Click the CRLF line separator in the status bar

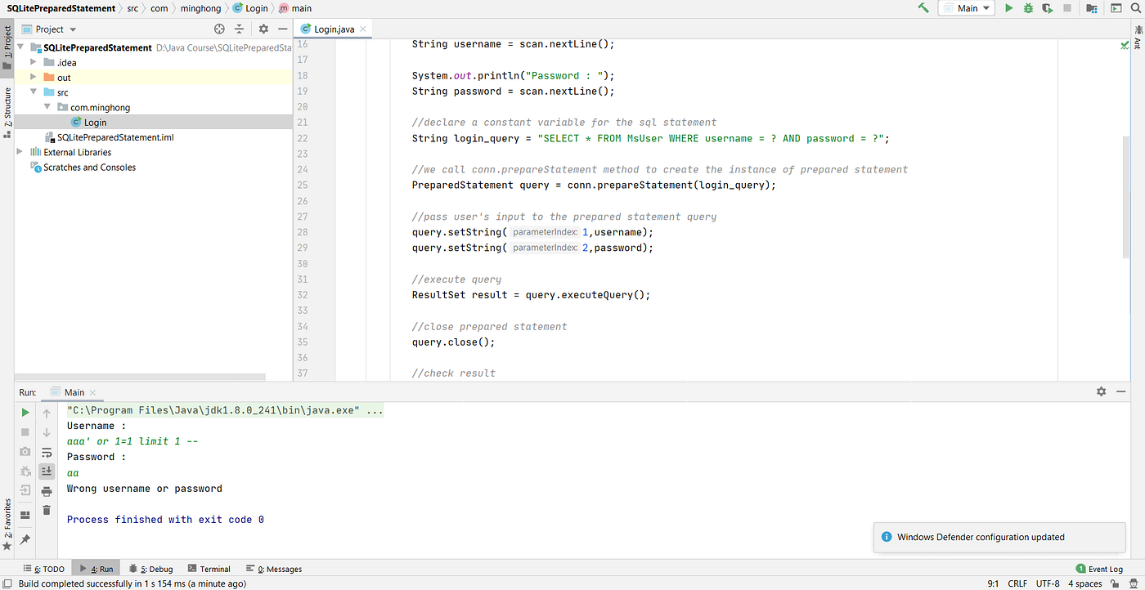1017,583
